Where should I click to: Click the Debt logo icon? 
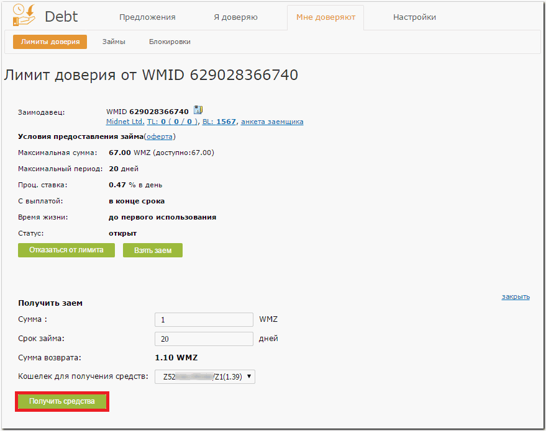[x=24, y=15]
